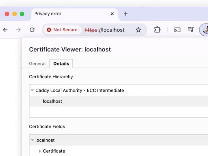This screenshot has width=208, height=156.
Task: Close the Privacy error tab
Action: tap(112, 14)
